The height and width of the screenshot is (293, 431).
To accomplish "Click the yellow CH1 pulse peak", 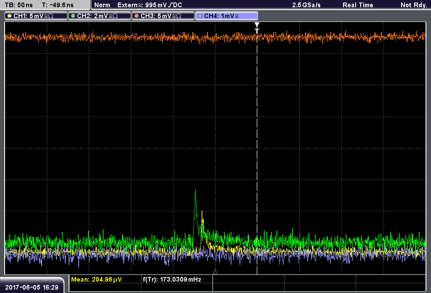I will coord(202,212).
